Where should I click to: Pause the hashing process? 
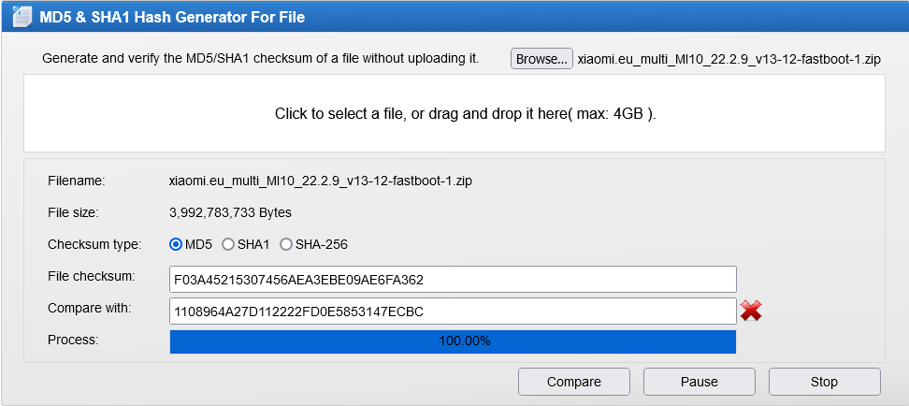click(700, 382)
